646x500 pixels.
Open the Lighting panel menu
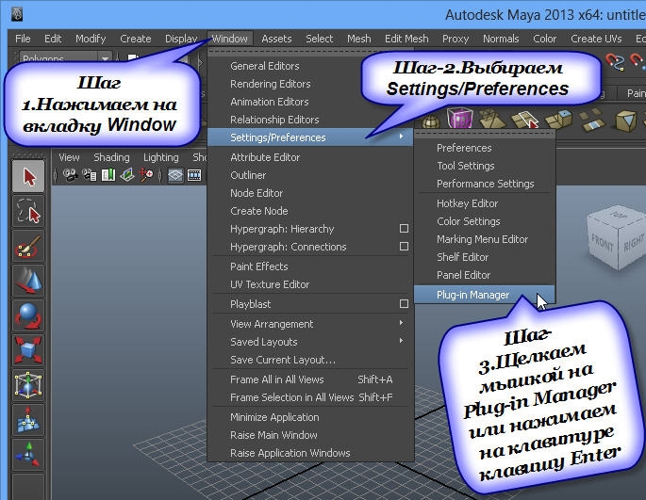point(161,157)
